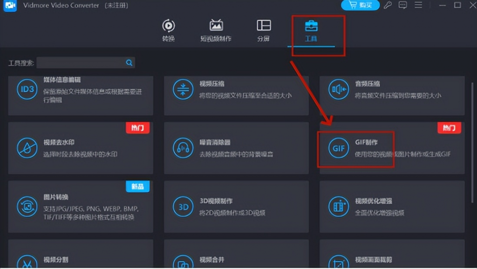The width and height of the screenshot is (477, 269).
Task: Click the blue 购买 purchase button
Action: point(360,6)
